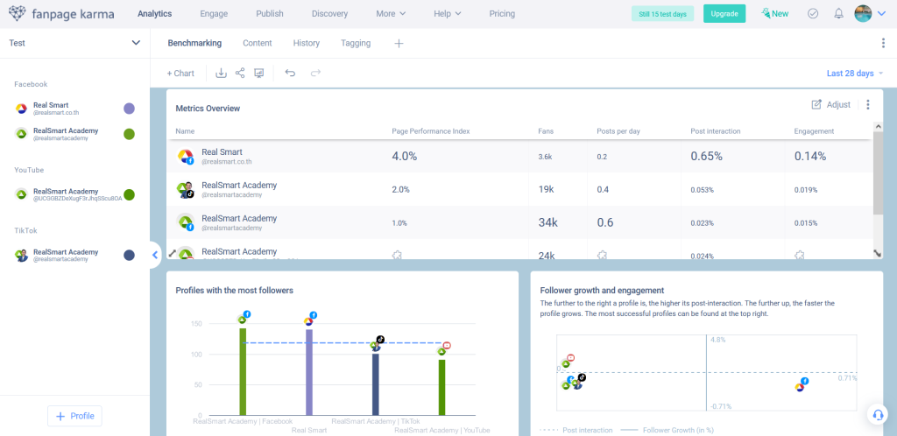Click the checkmark circle icon in header

point(813,14)
